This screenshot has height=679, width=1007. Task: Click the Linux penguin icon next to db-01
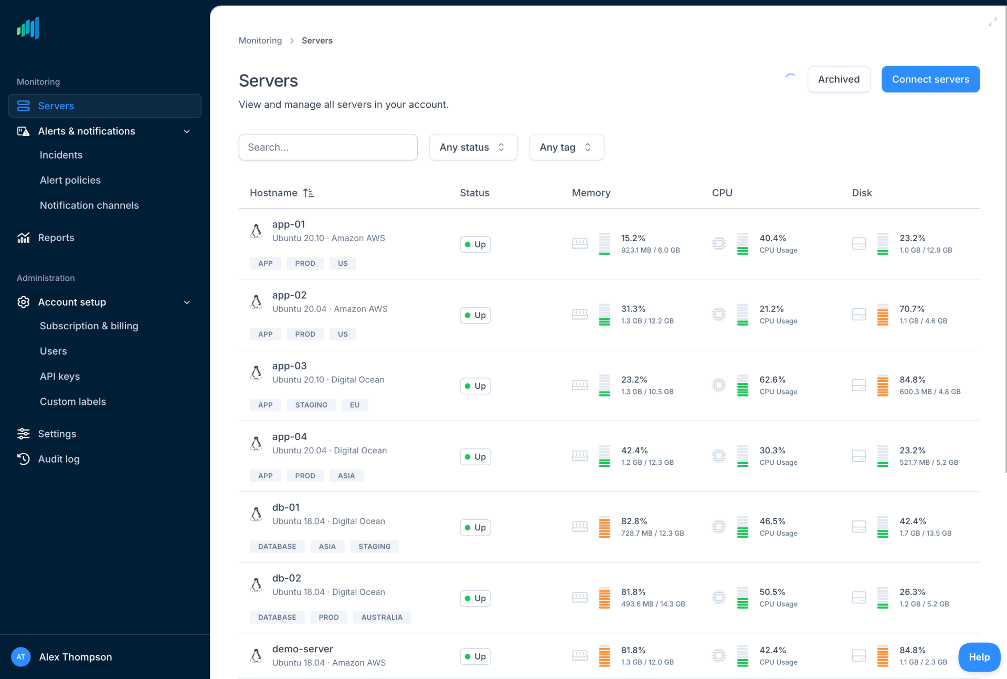pos(256,514)
